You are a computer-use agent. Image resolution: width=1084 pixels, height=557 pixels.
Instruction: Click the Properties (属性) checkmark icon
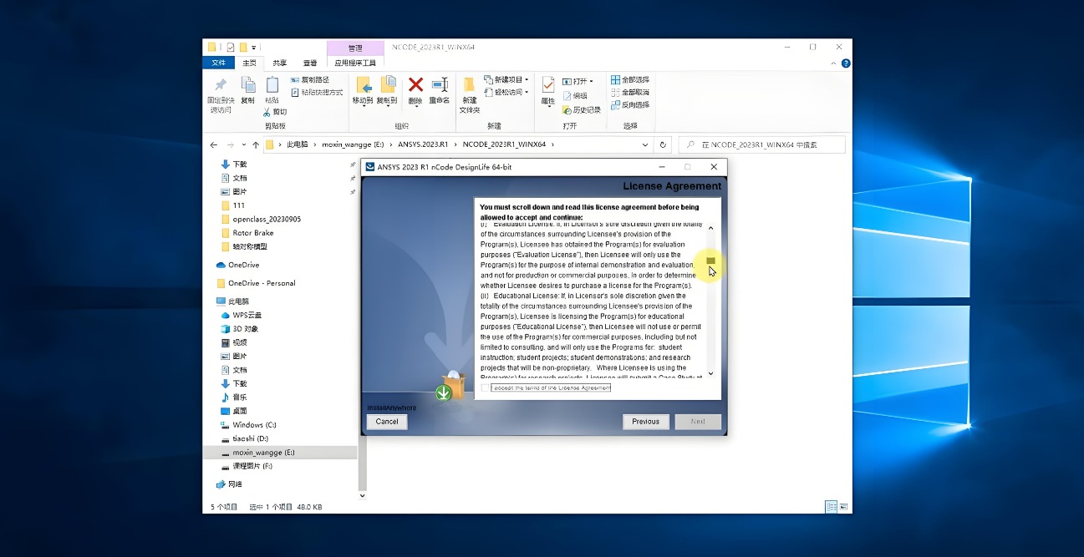click(x=548, y=85)
